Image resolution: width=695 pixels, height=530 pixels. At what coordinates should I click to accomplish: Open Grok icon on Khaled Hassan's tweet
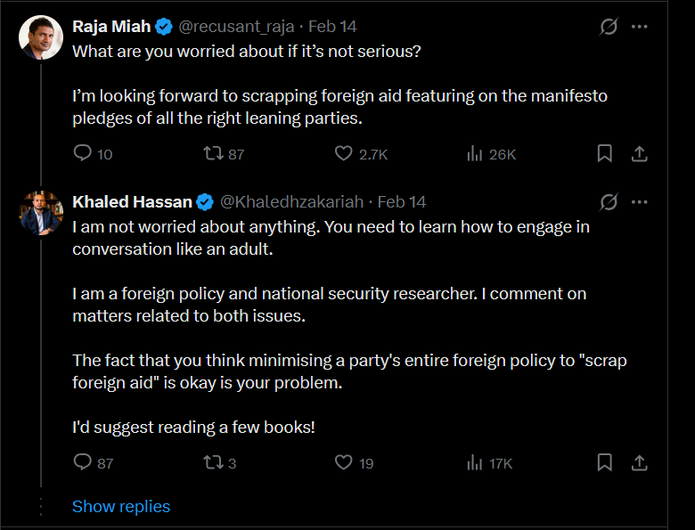pyautogui.click(x=609, y=202)
